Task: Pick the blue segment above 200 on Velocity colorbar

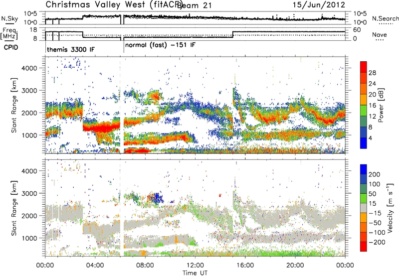Action: tap(364, 169)
